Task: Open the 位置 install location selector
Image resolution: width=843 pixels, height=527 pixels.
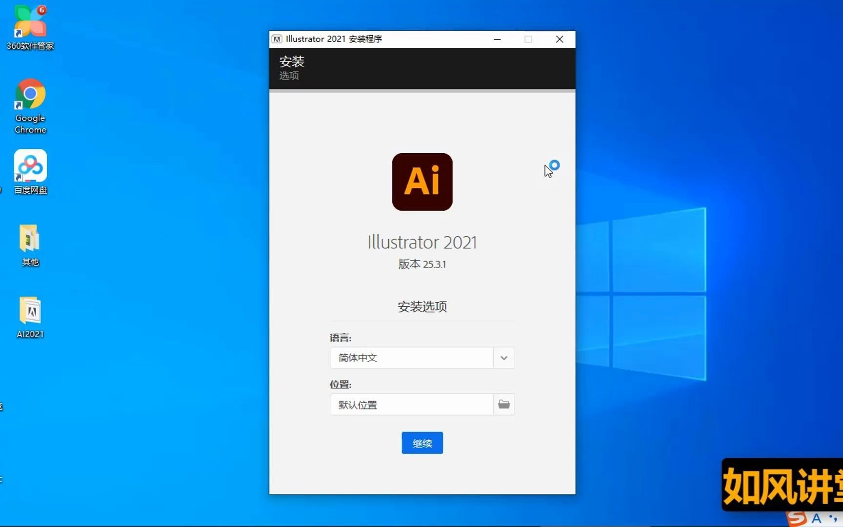Action: 411,405
